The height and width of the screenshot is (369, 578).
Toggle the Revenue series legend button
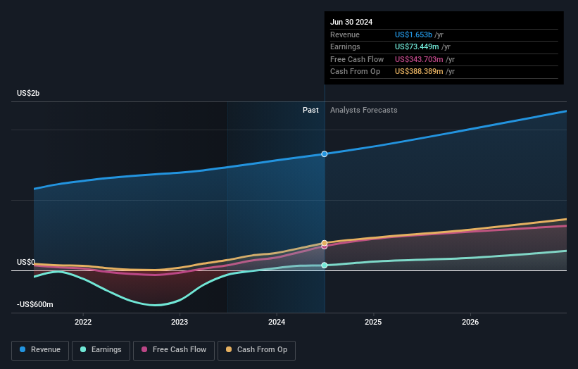coord(40,350)
